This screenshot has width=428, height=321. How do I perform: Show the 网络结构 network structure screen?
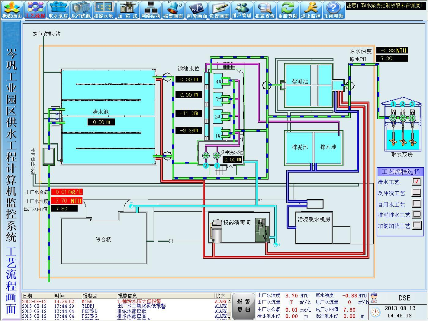click(150, 10)
